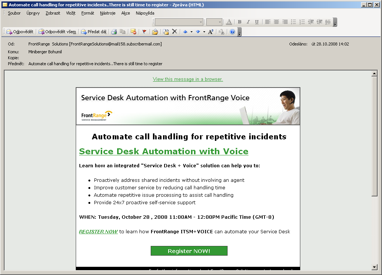Open the Úpravy menu
This screenshot has height=275, width=382.
coord(33,13)
